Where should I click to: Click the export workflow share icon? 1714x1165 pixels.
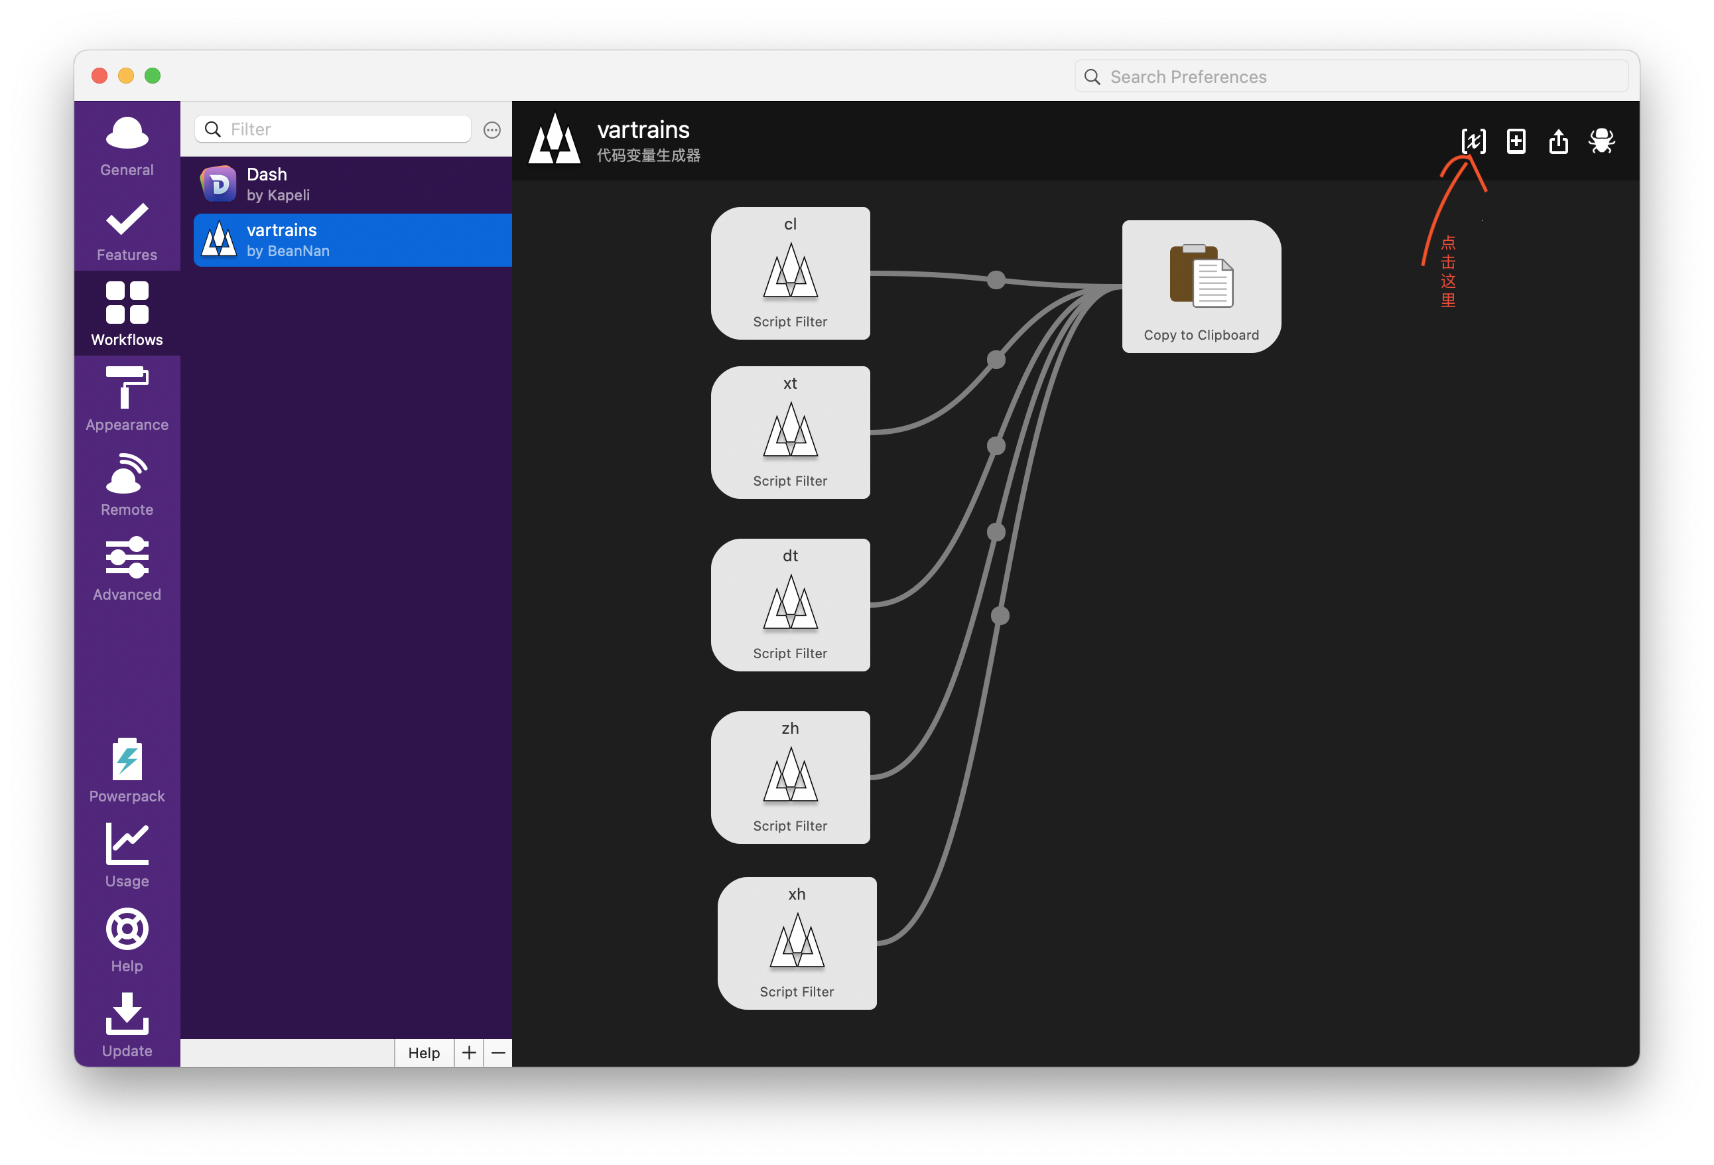[x=1558, y=141]
